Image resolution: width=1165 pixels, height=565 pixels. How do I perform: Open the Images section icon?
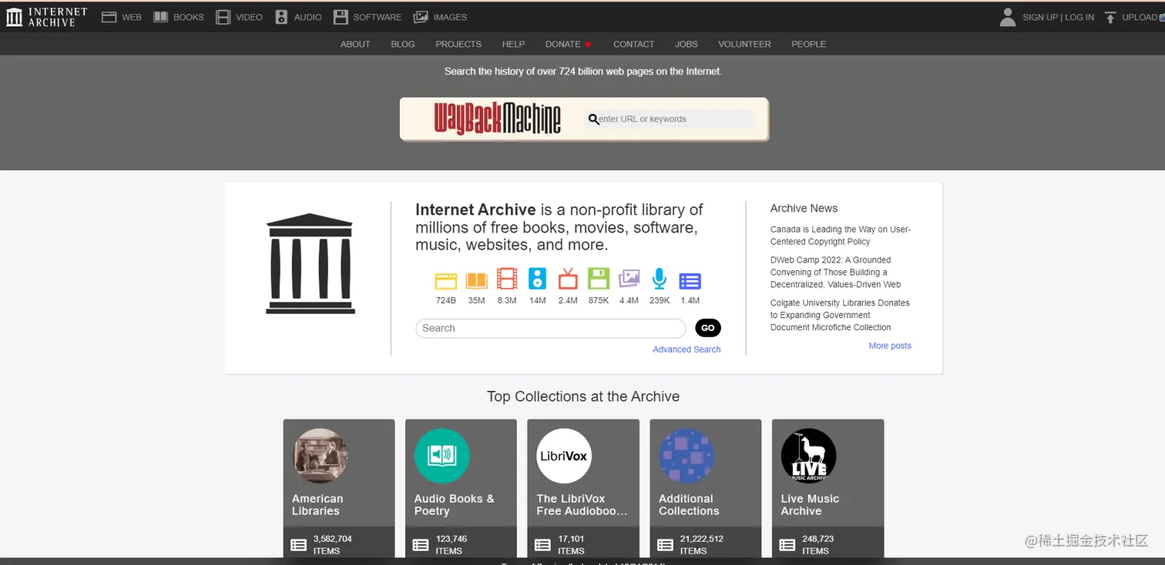[421, 17]
